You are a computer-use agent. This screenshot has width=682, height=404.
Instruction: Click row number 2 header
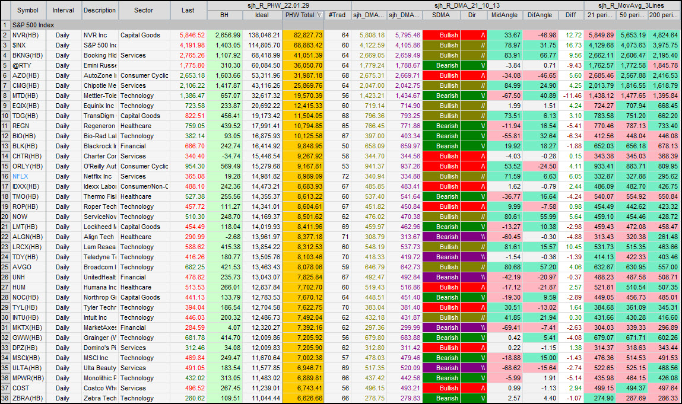click(5, 35)
